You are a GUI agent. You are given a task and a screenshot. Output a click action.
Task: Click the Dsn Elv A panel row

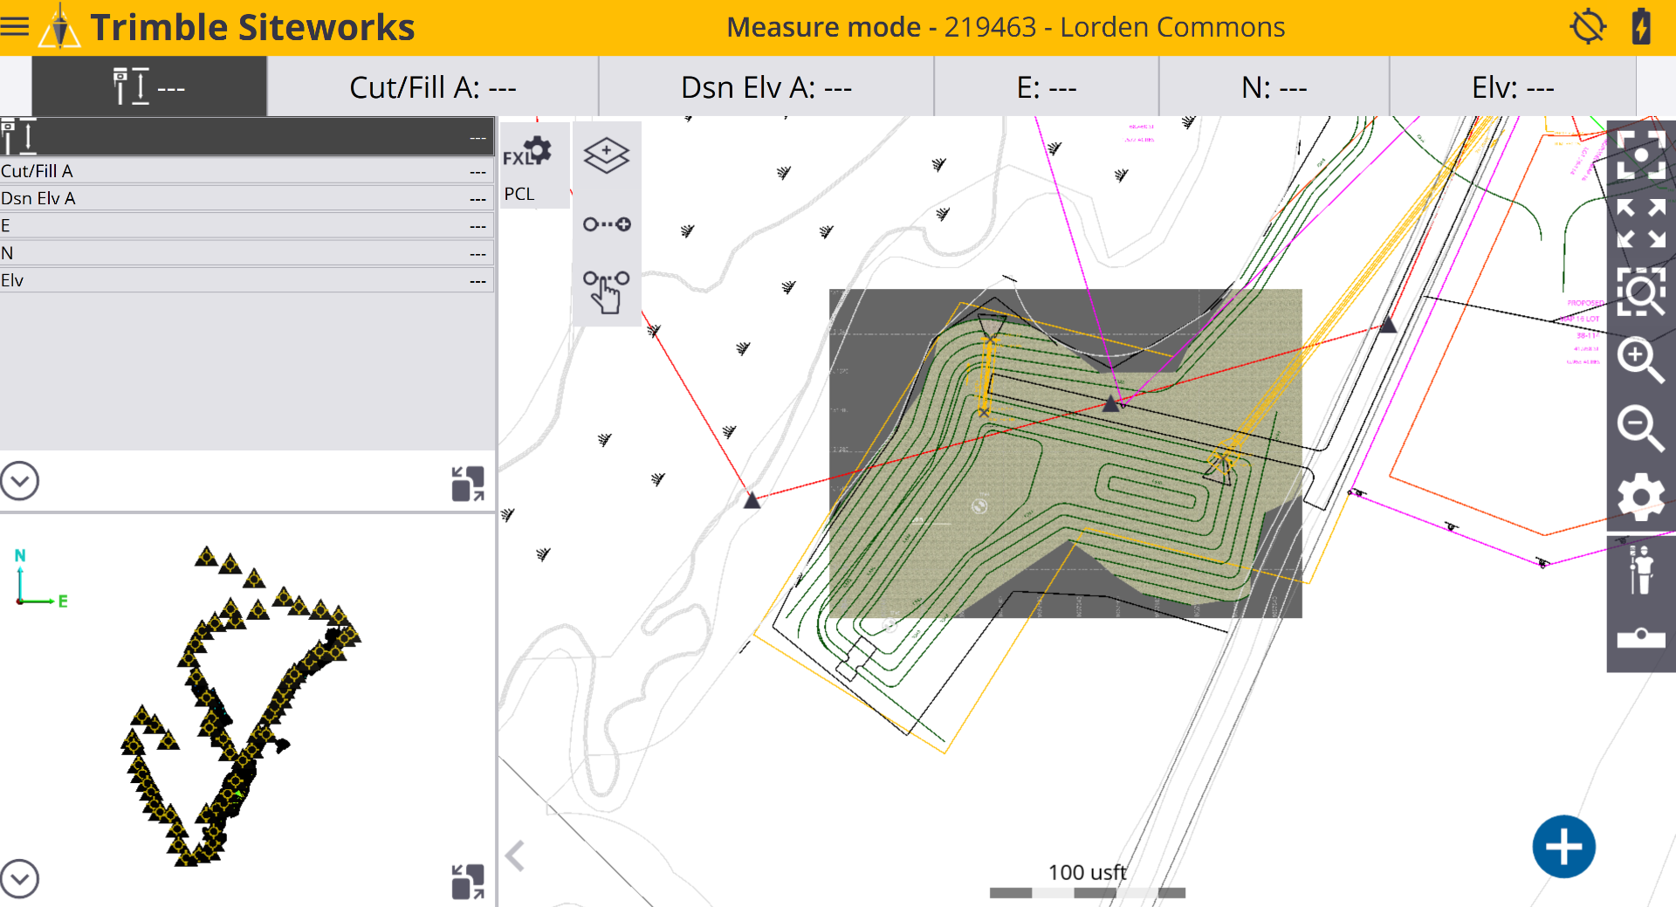pyautogui.click(x=247, y=198)
